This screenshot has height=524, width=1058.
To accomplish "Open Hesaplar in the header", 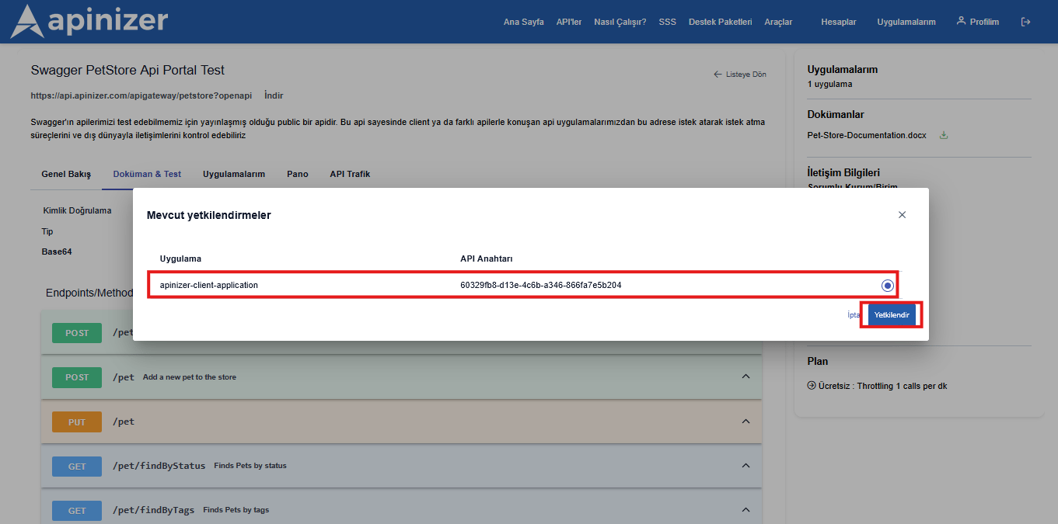I will [839, 22].
